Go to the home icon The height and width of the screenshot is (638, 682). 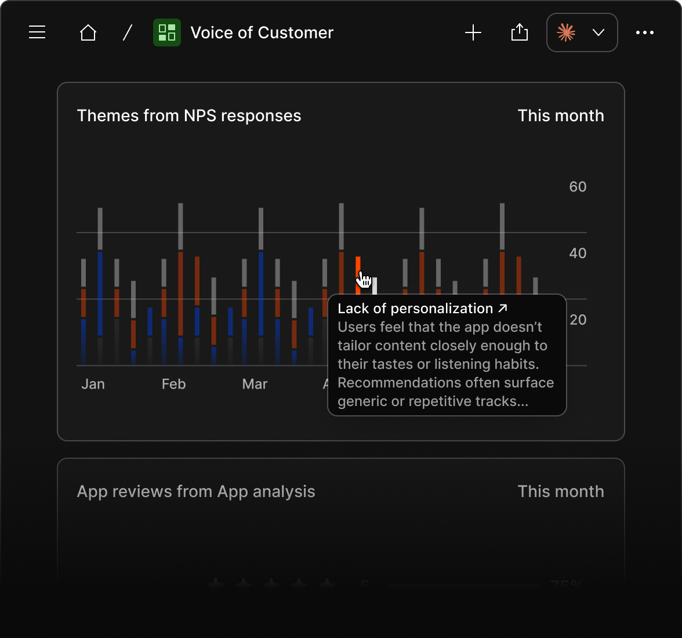click(x=88, y=32)
